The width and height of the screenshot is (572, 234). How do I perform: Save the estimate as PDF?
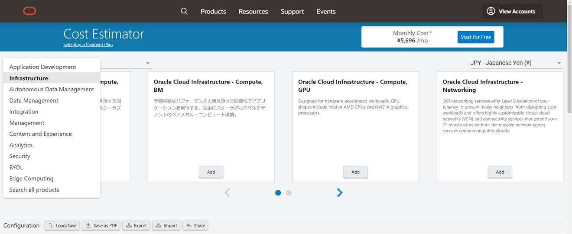tap(101, 225)
